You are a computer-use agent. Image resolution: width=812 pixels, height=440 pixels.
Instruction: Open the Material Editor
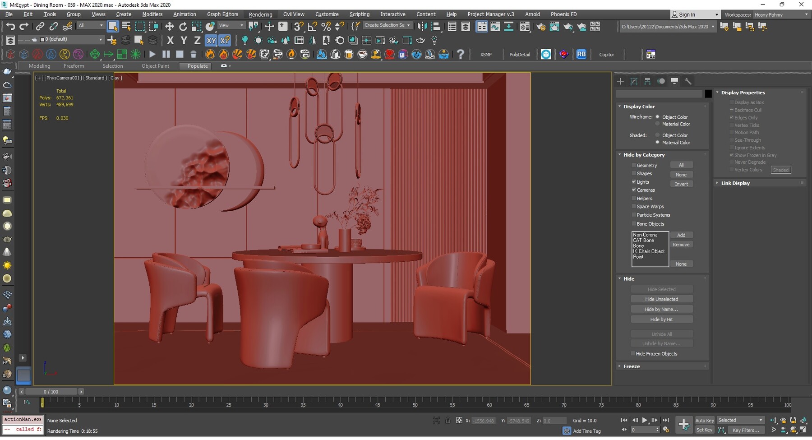(x=525, y=26)
